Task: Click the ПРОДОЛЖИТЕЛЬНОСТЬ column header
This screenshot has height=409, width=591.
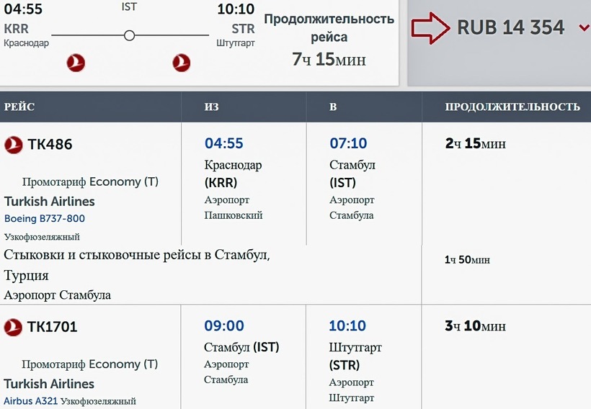Action: pyautogui.click(x=512, y=107)
